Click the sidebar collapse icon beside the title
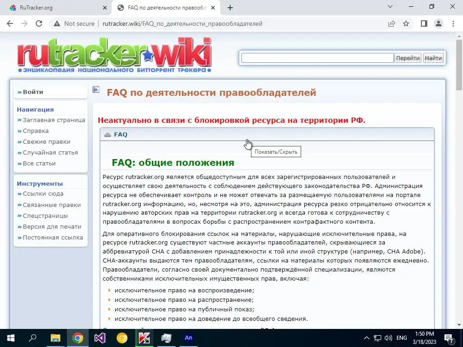 [96, 89]
